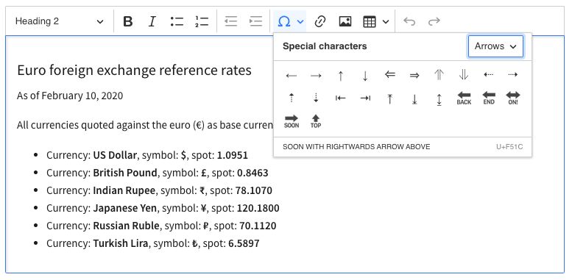Insert the TOP arrow character
This screenshot has width=572, height=280.
tap(316, 121)
